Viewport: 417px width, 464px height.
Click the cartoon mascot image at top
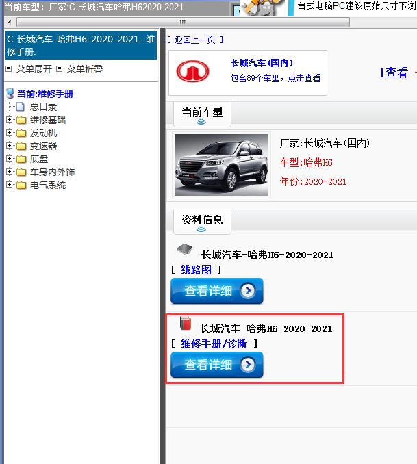click(262, 8)
